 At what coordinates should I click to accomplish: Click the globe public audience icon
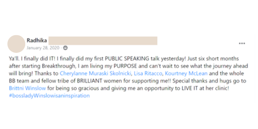click(65, 48)
